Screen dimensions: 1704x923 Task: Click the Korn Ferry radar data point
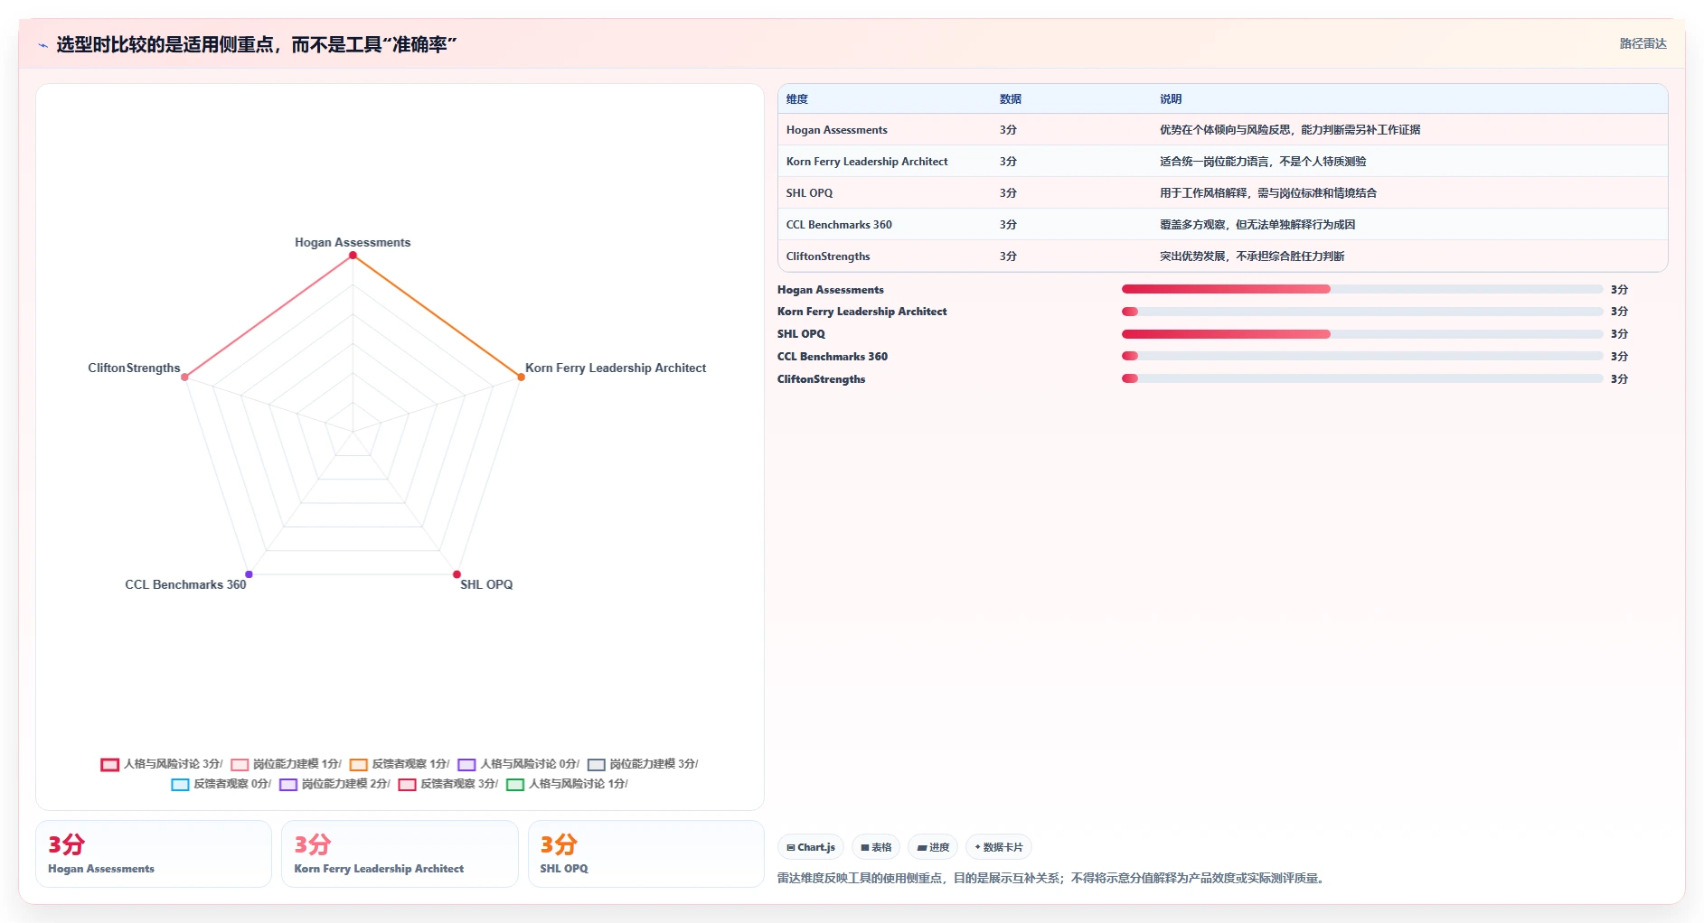(x=521, y=377)
